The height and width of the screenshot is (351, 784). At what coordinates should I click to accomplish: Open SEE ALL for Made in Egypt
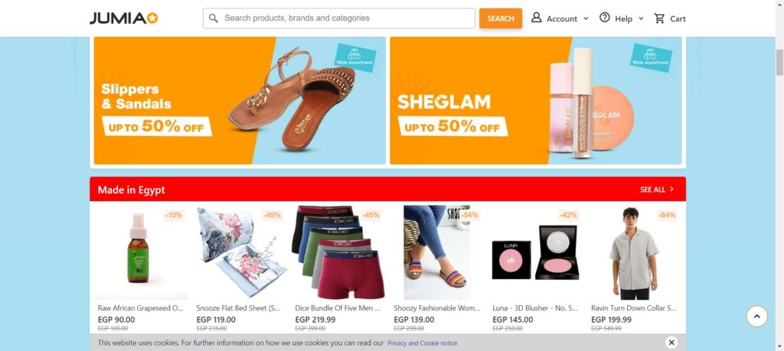657,190
